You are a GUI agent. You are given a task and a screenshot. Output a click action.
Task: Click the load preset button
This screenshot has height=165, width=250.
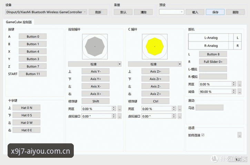(x=195, y=12)
